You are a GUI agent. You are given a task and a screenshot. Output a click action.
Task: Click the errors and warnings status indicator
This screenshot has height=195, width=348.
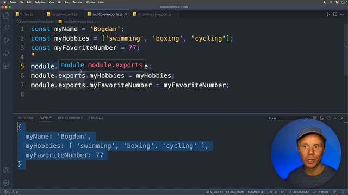(x=11, y=192)
